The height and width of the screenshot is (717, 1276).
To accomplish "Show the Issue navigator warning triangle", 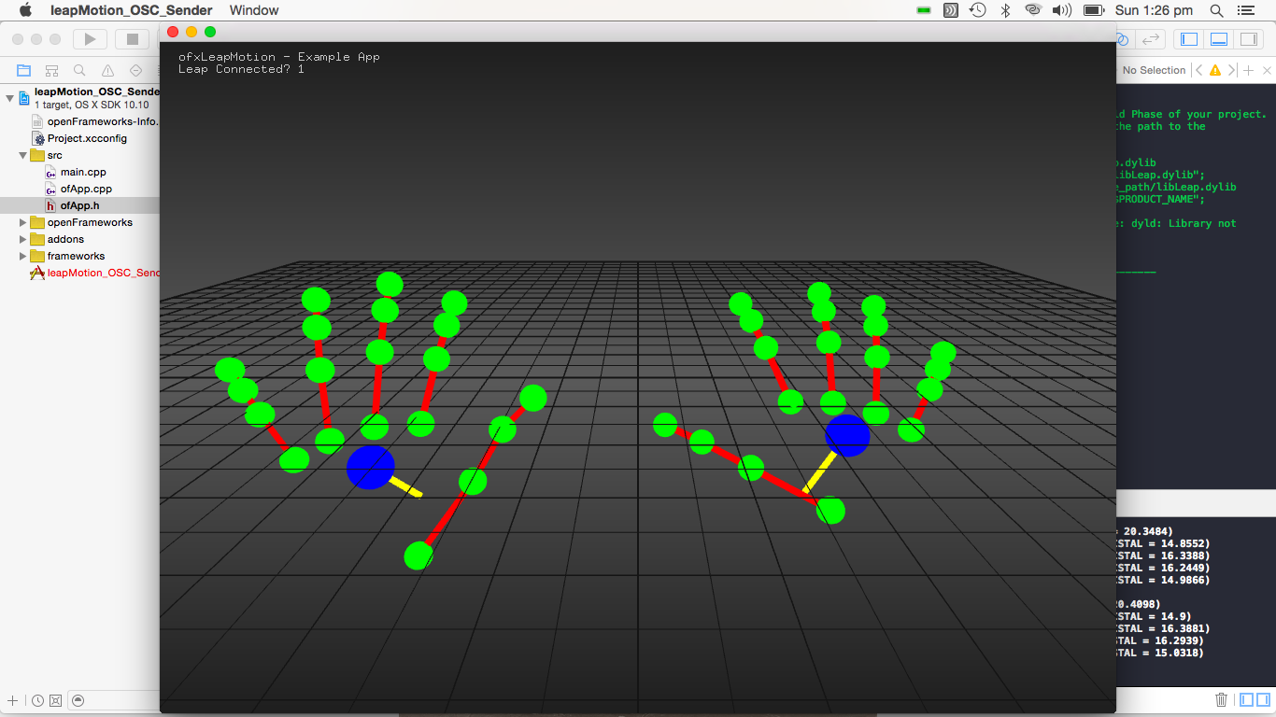I will coord(108,70).
